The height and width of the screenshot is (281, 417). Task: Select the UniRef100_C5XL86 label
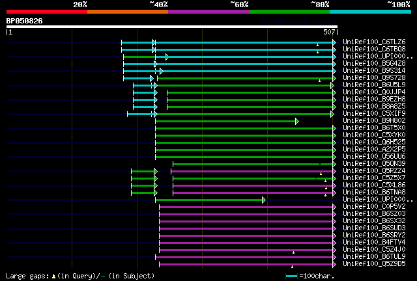(374, 185)
